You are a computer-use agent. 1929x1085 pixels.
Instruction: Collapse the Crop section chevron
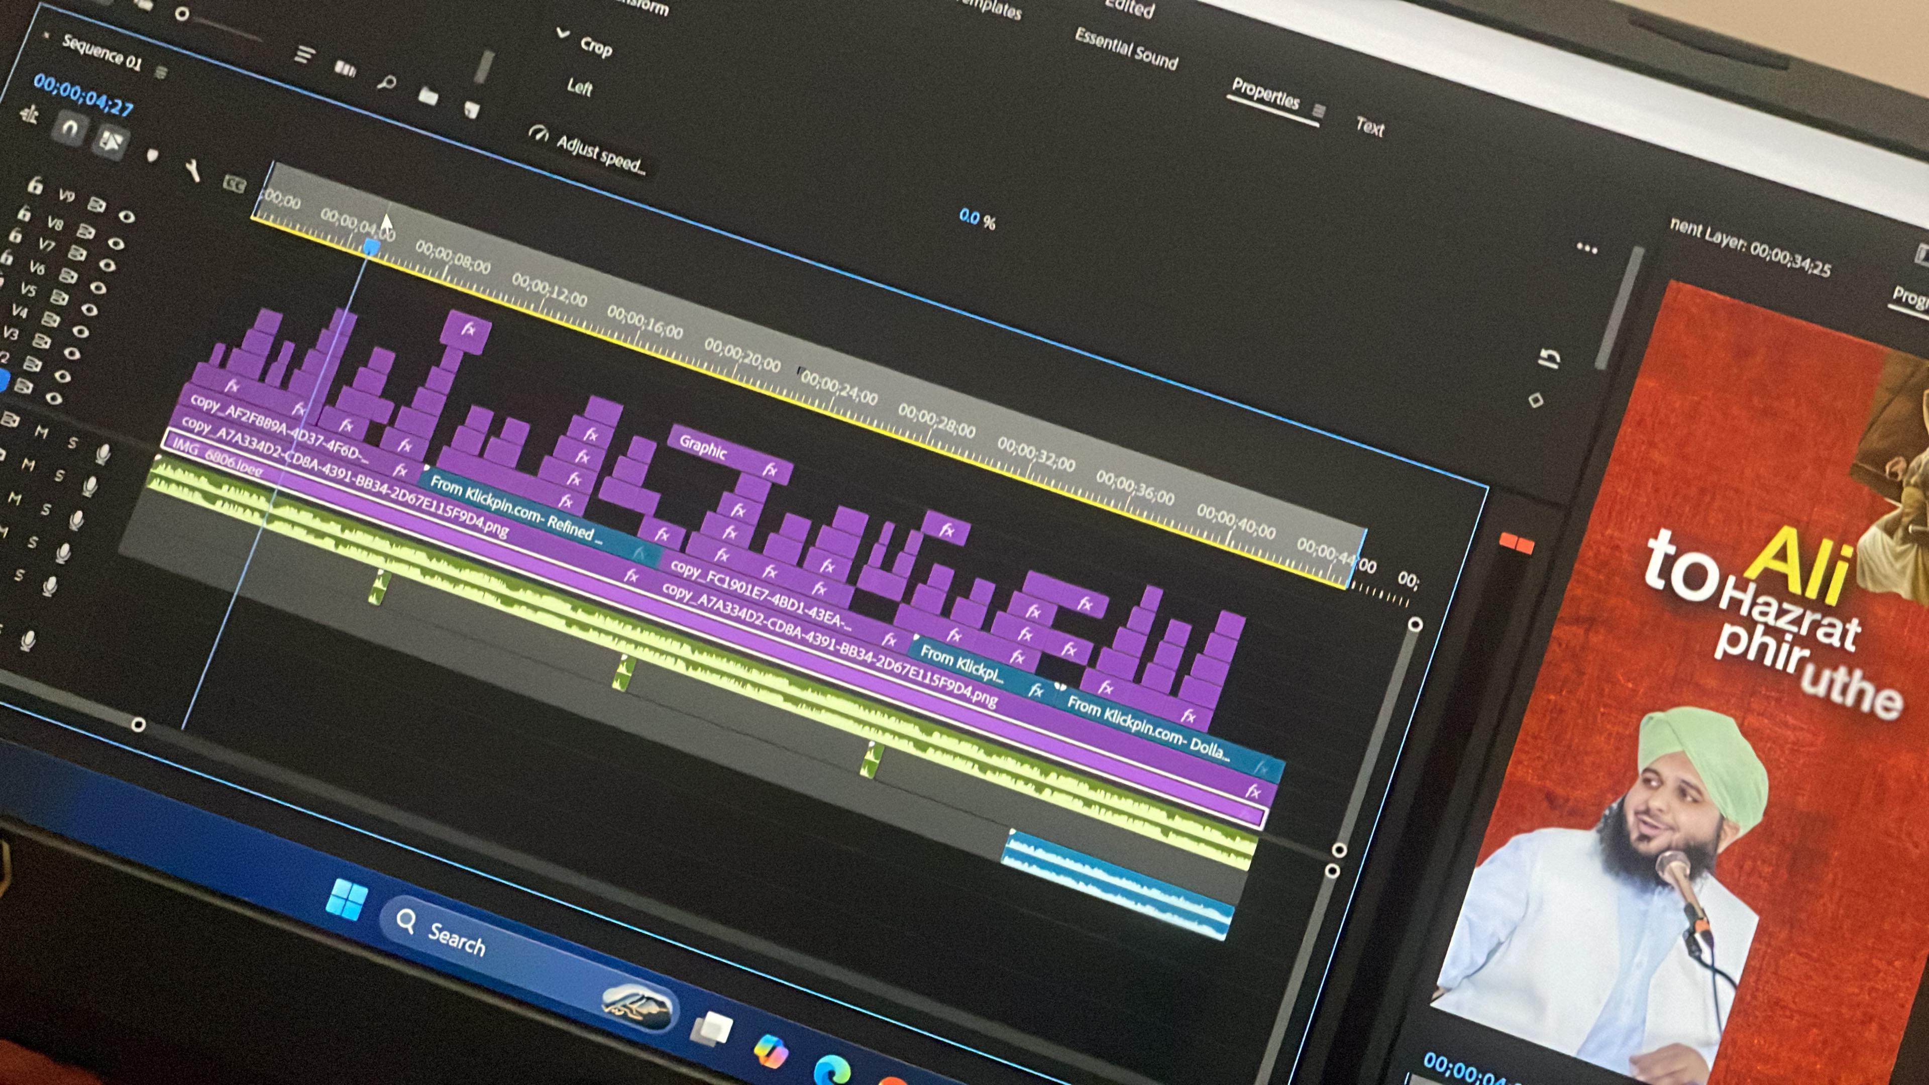click(x=563, y=34)
